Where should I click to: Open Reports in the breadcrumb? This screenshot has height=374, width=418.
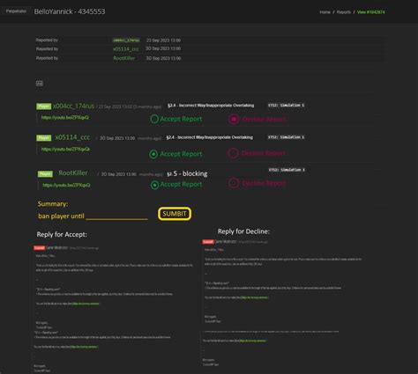344,12
